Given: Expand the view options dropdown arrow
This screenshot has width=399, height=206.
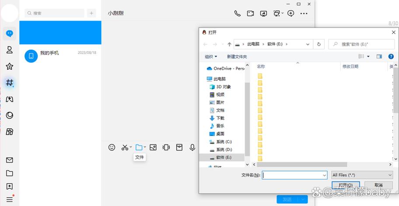Looking at the screenshot, I should 368,57.
